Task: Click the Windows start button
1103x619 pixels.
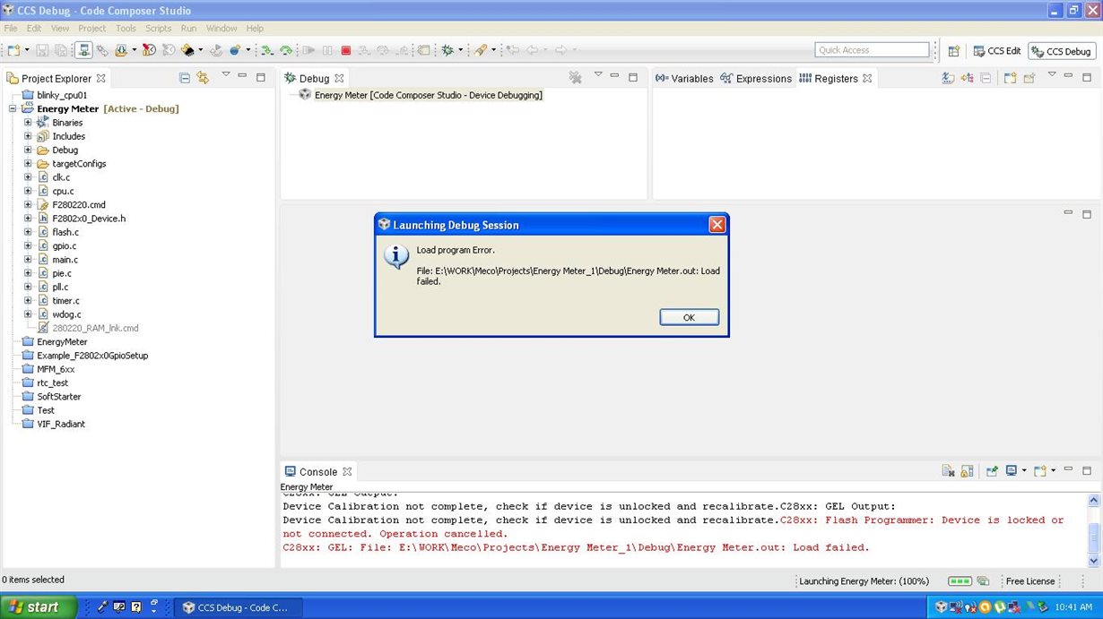Action: (x=38, y=606)
